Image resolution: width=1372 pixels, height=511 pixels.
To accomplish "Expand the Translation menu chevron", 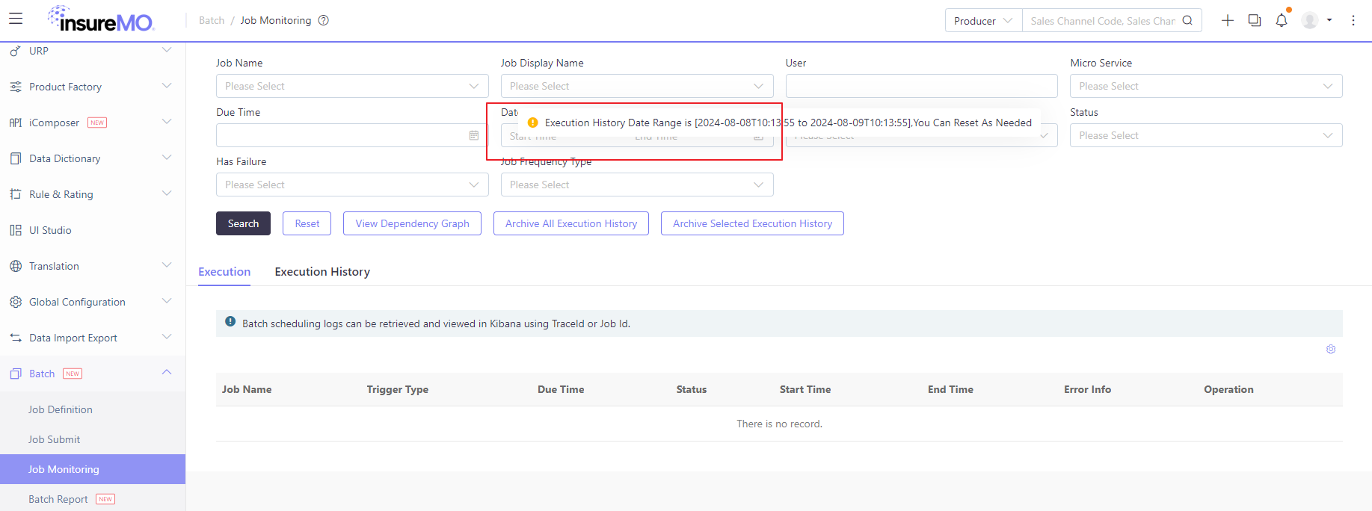I will [x=167, y=265].
